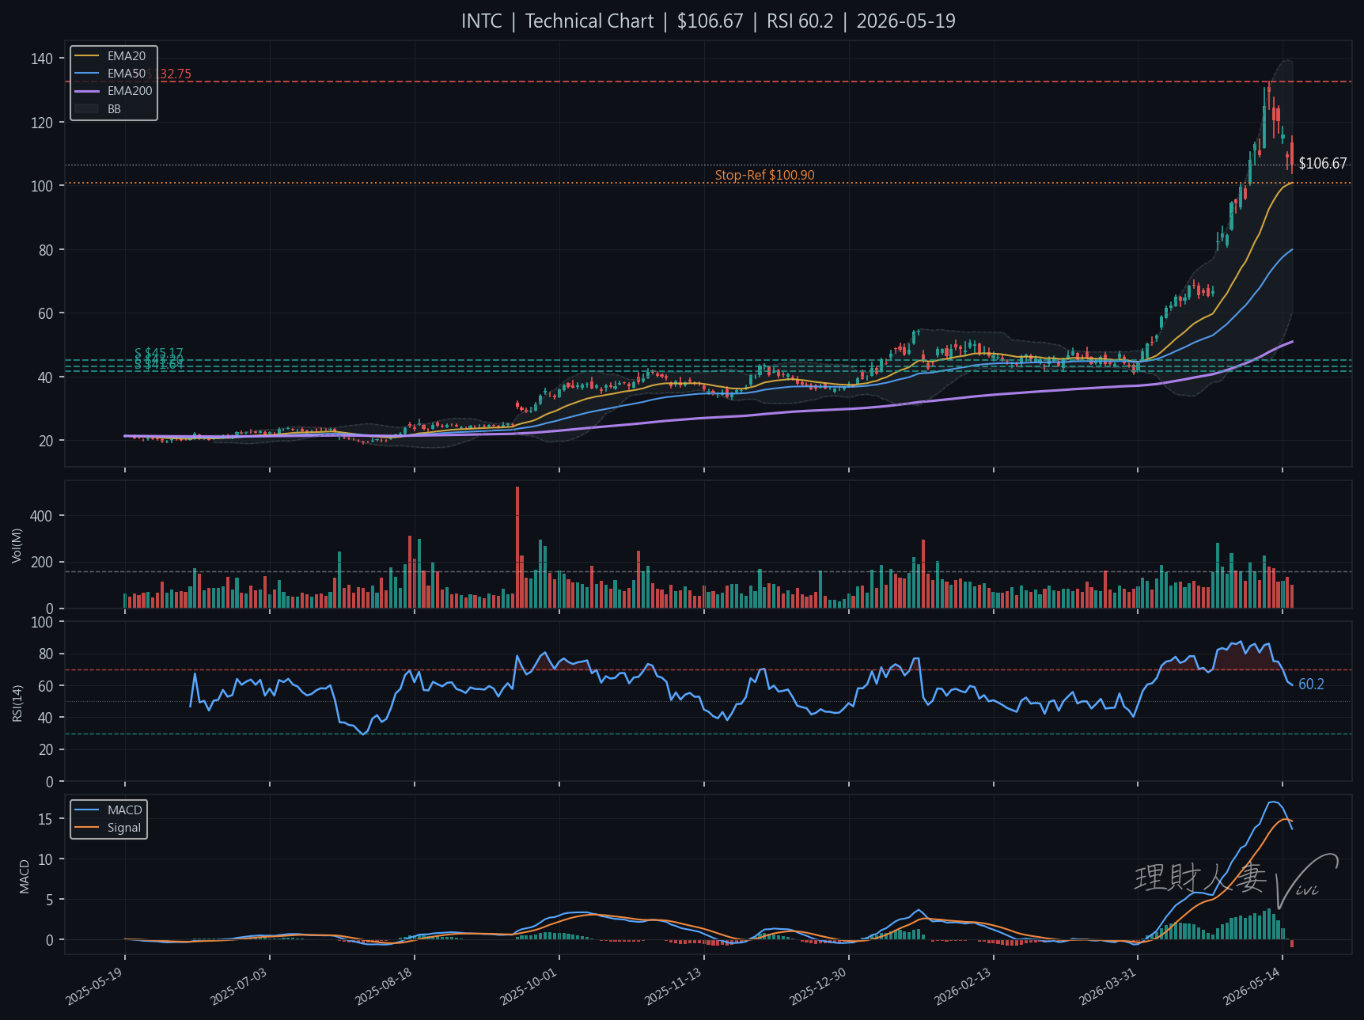
Task: Click the 20 tick on the RSI axis
Action: (x=46, y=750)
